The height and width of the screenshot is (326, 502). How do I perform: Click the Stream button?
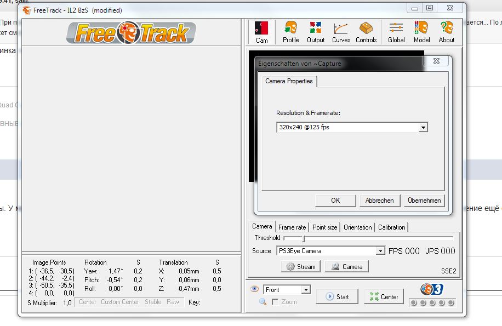[x=301, y=266]
